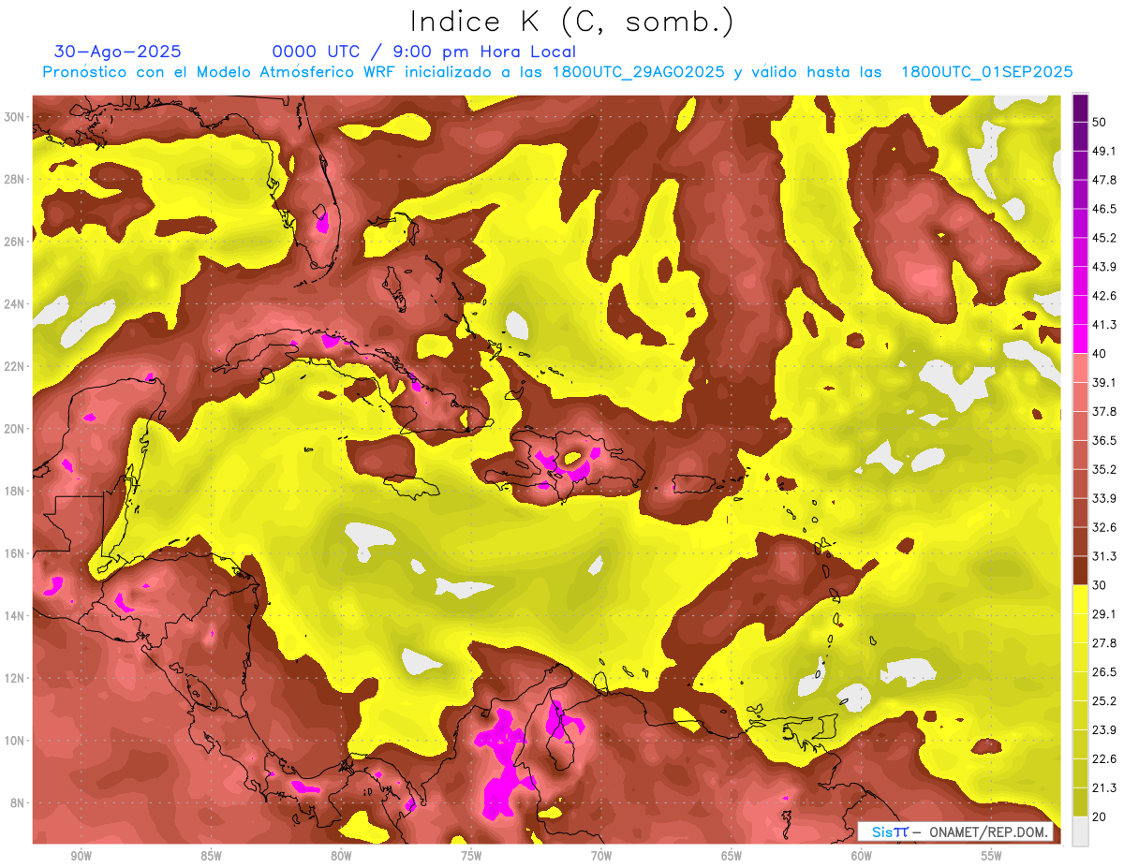Image resolution: width=1124 pixels, height=868 pixels.
Task: Click legend value "22.6"
Action: click(1103, 758)
